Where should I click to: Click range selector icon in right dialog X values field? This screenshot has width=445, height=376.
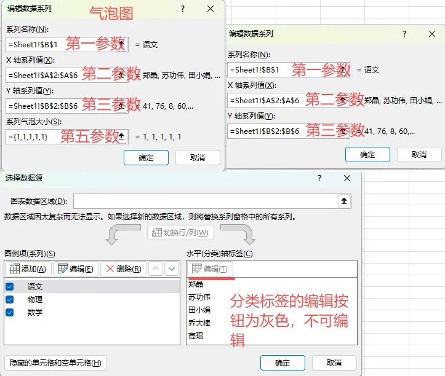click(x=343, y=100)
